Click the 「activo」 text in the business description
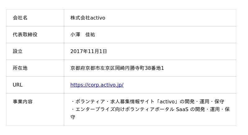Viewport: 248px width, 135px height. click(167, 101)
